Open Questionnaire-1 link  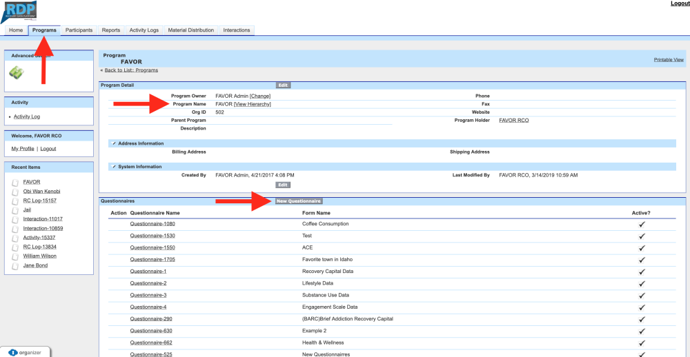[148, 272]
